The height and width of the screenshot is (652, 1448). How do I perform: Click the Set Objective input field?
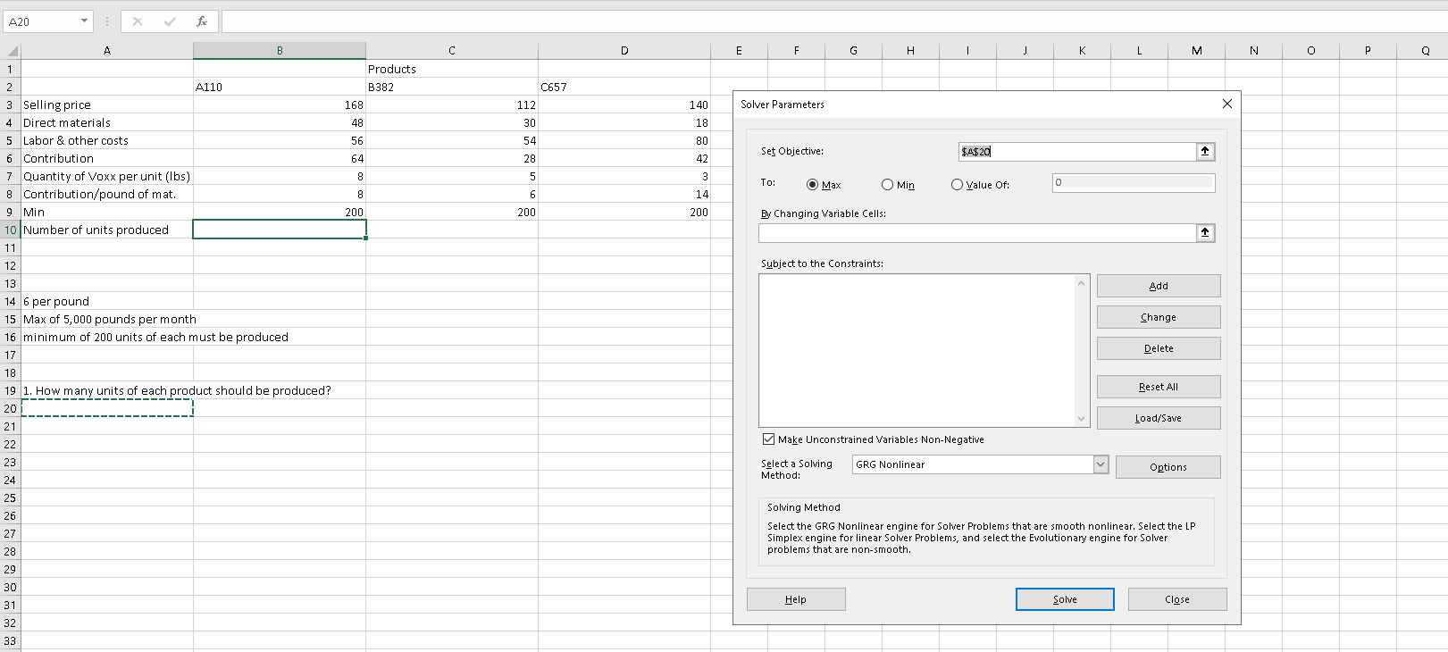pos(1077,152)
